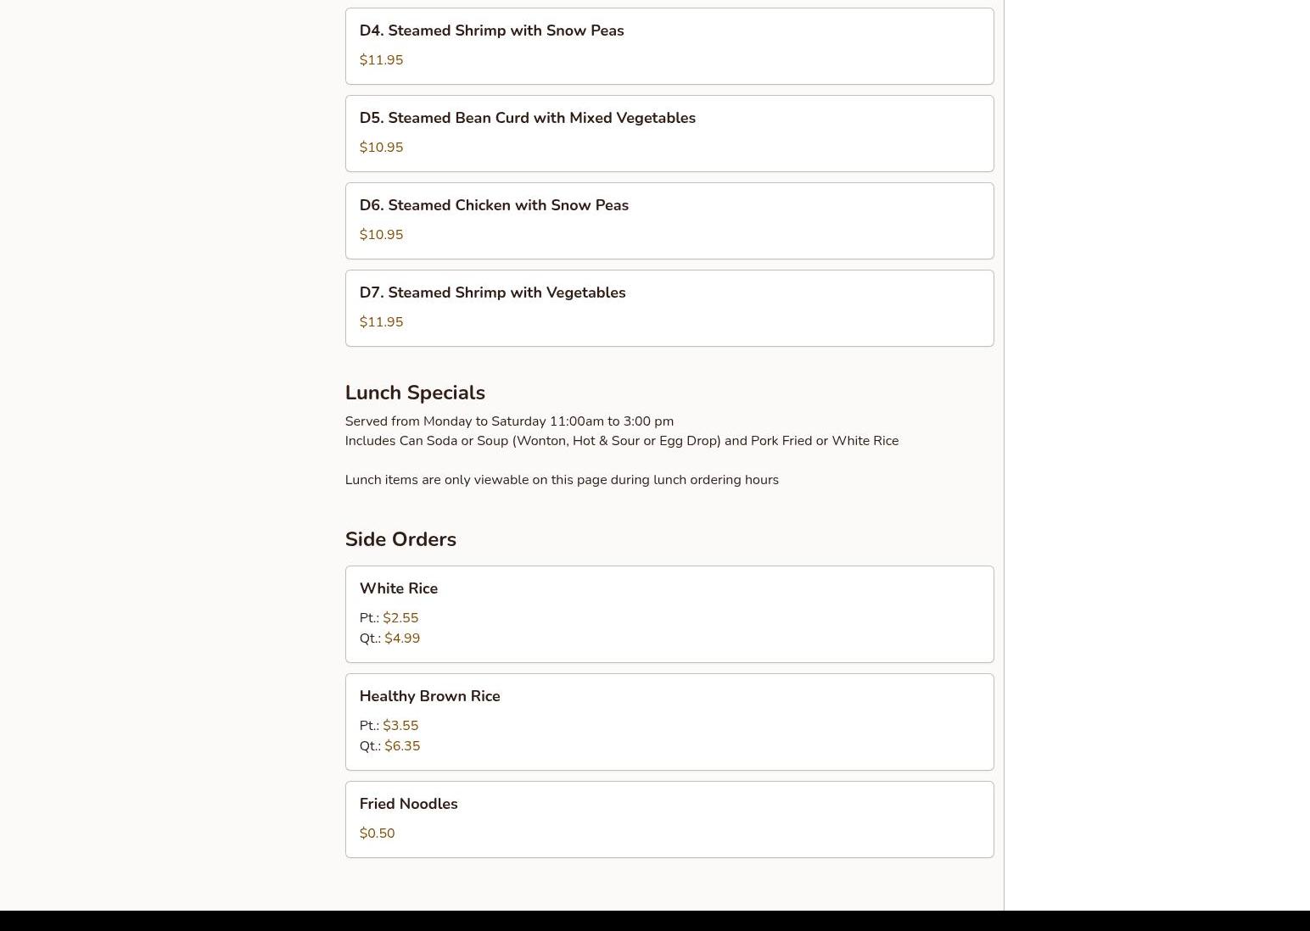1310x931 pixels.
Task: Click the Fried Noodles $0.50 price
Action: point(377,833)
